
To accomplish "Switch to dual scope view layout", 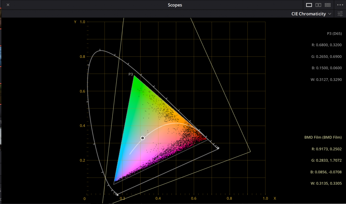I will tap(318, 5).
